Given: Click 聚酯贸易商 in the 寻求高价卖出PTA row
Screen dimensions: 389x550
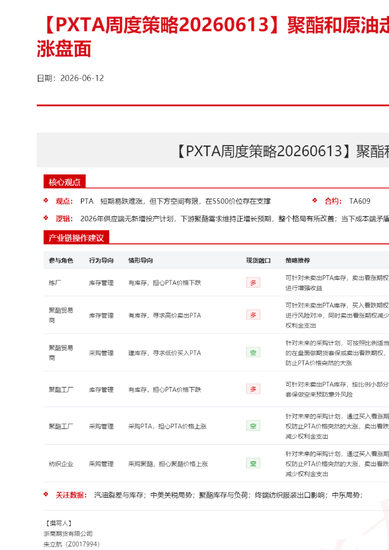Looking at the screenshot, I should click(61, 315).
